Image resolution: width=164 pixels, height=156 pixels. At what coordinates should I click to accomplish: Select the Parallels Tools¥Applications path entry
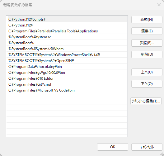click(67, 31)
